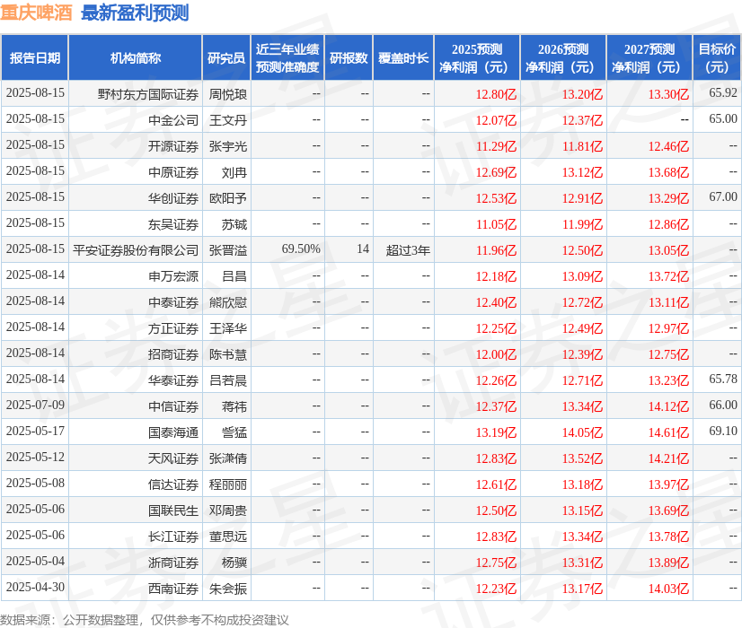Click 14.03亿 profit forecast value
This screenshot has height=628, width=742.
tap(668, 589)
